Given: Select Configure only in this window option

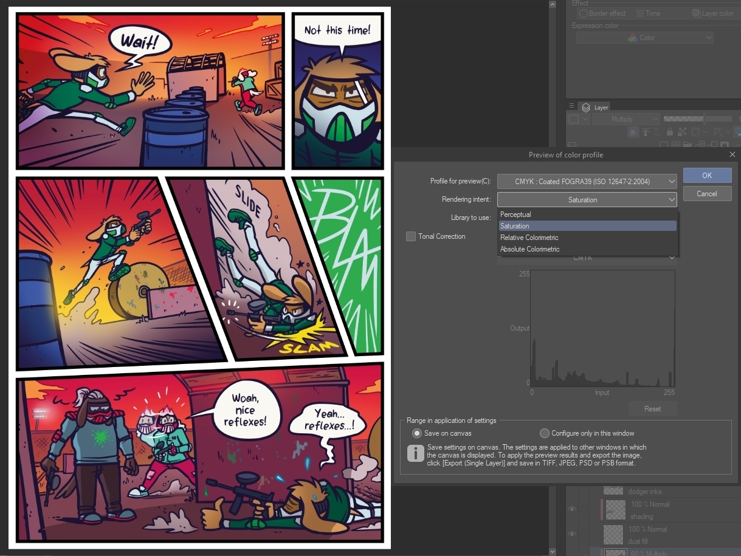Looking at the screenshot, I should click(545, 433).
